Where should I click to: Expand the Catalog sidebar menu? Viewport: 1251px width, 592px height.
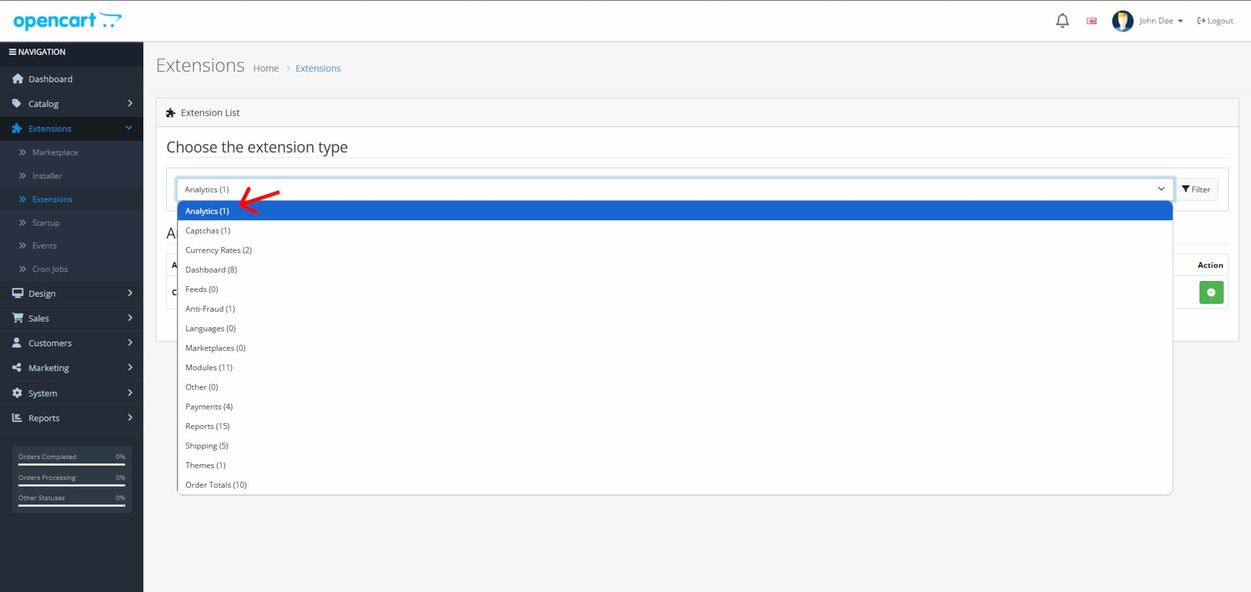point(71,104)
